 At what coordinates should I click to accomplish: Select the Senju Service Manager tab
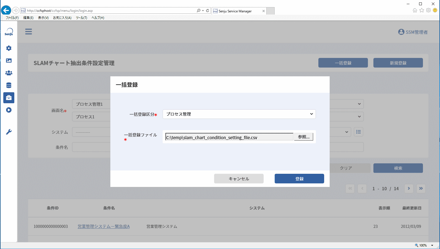pyautogui.click(x=239, y=11)
